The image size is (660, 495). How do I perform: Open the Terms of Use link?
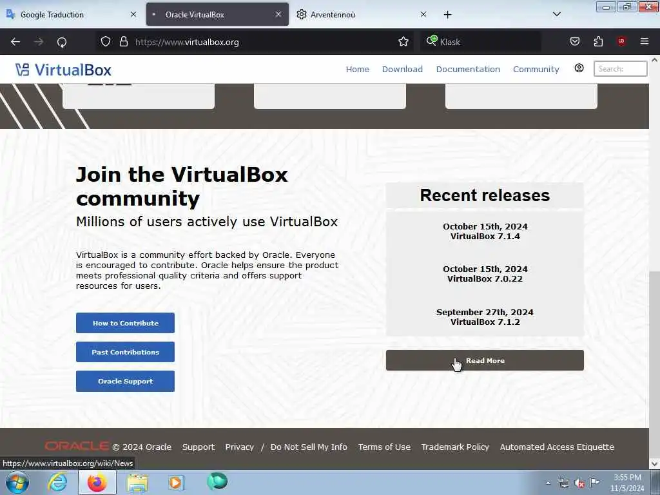pyautogui.click(x=384, y=447)
